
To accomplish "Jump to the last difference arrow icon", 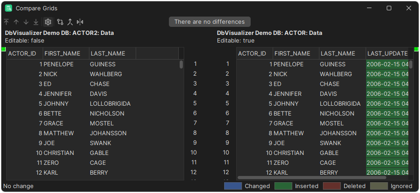I will (36, 22).
